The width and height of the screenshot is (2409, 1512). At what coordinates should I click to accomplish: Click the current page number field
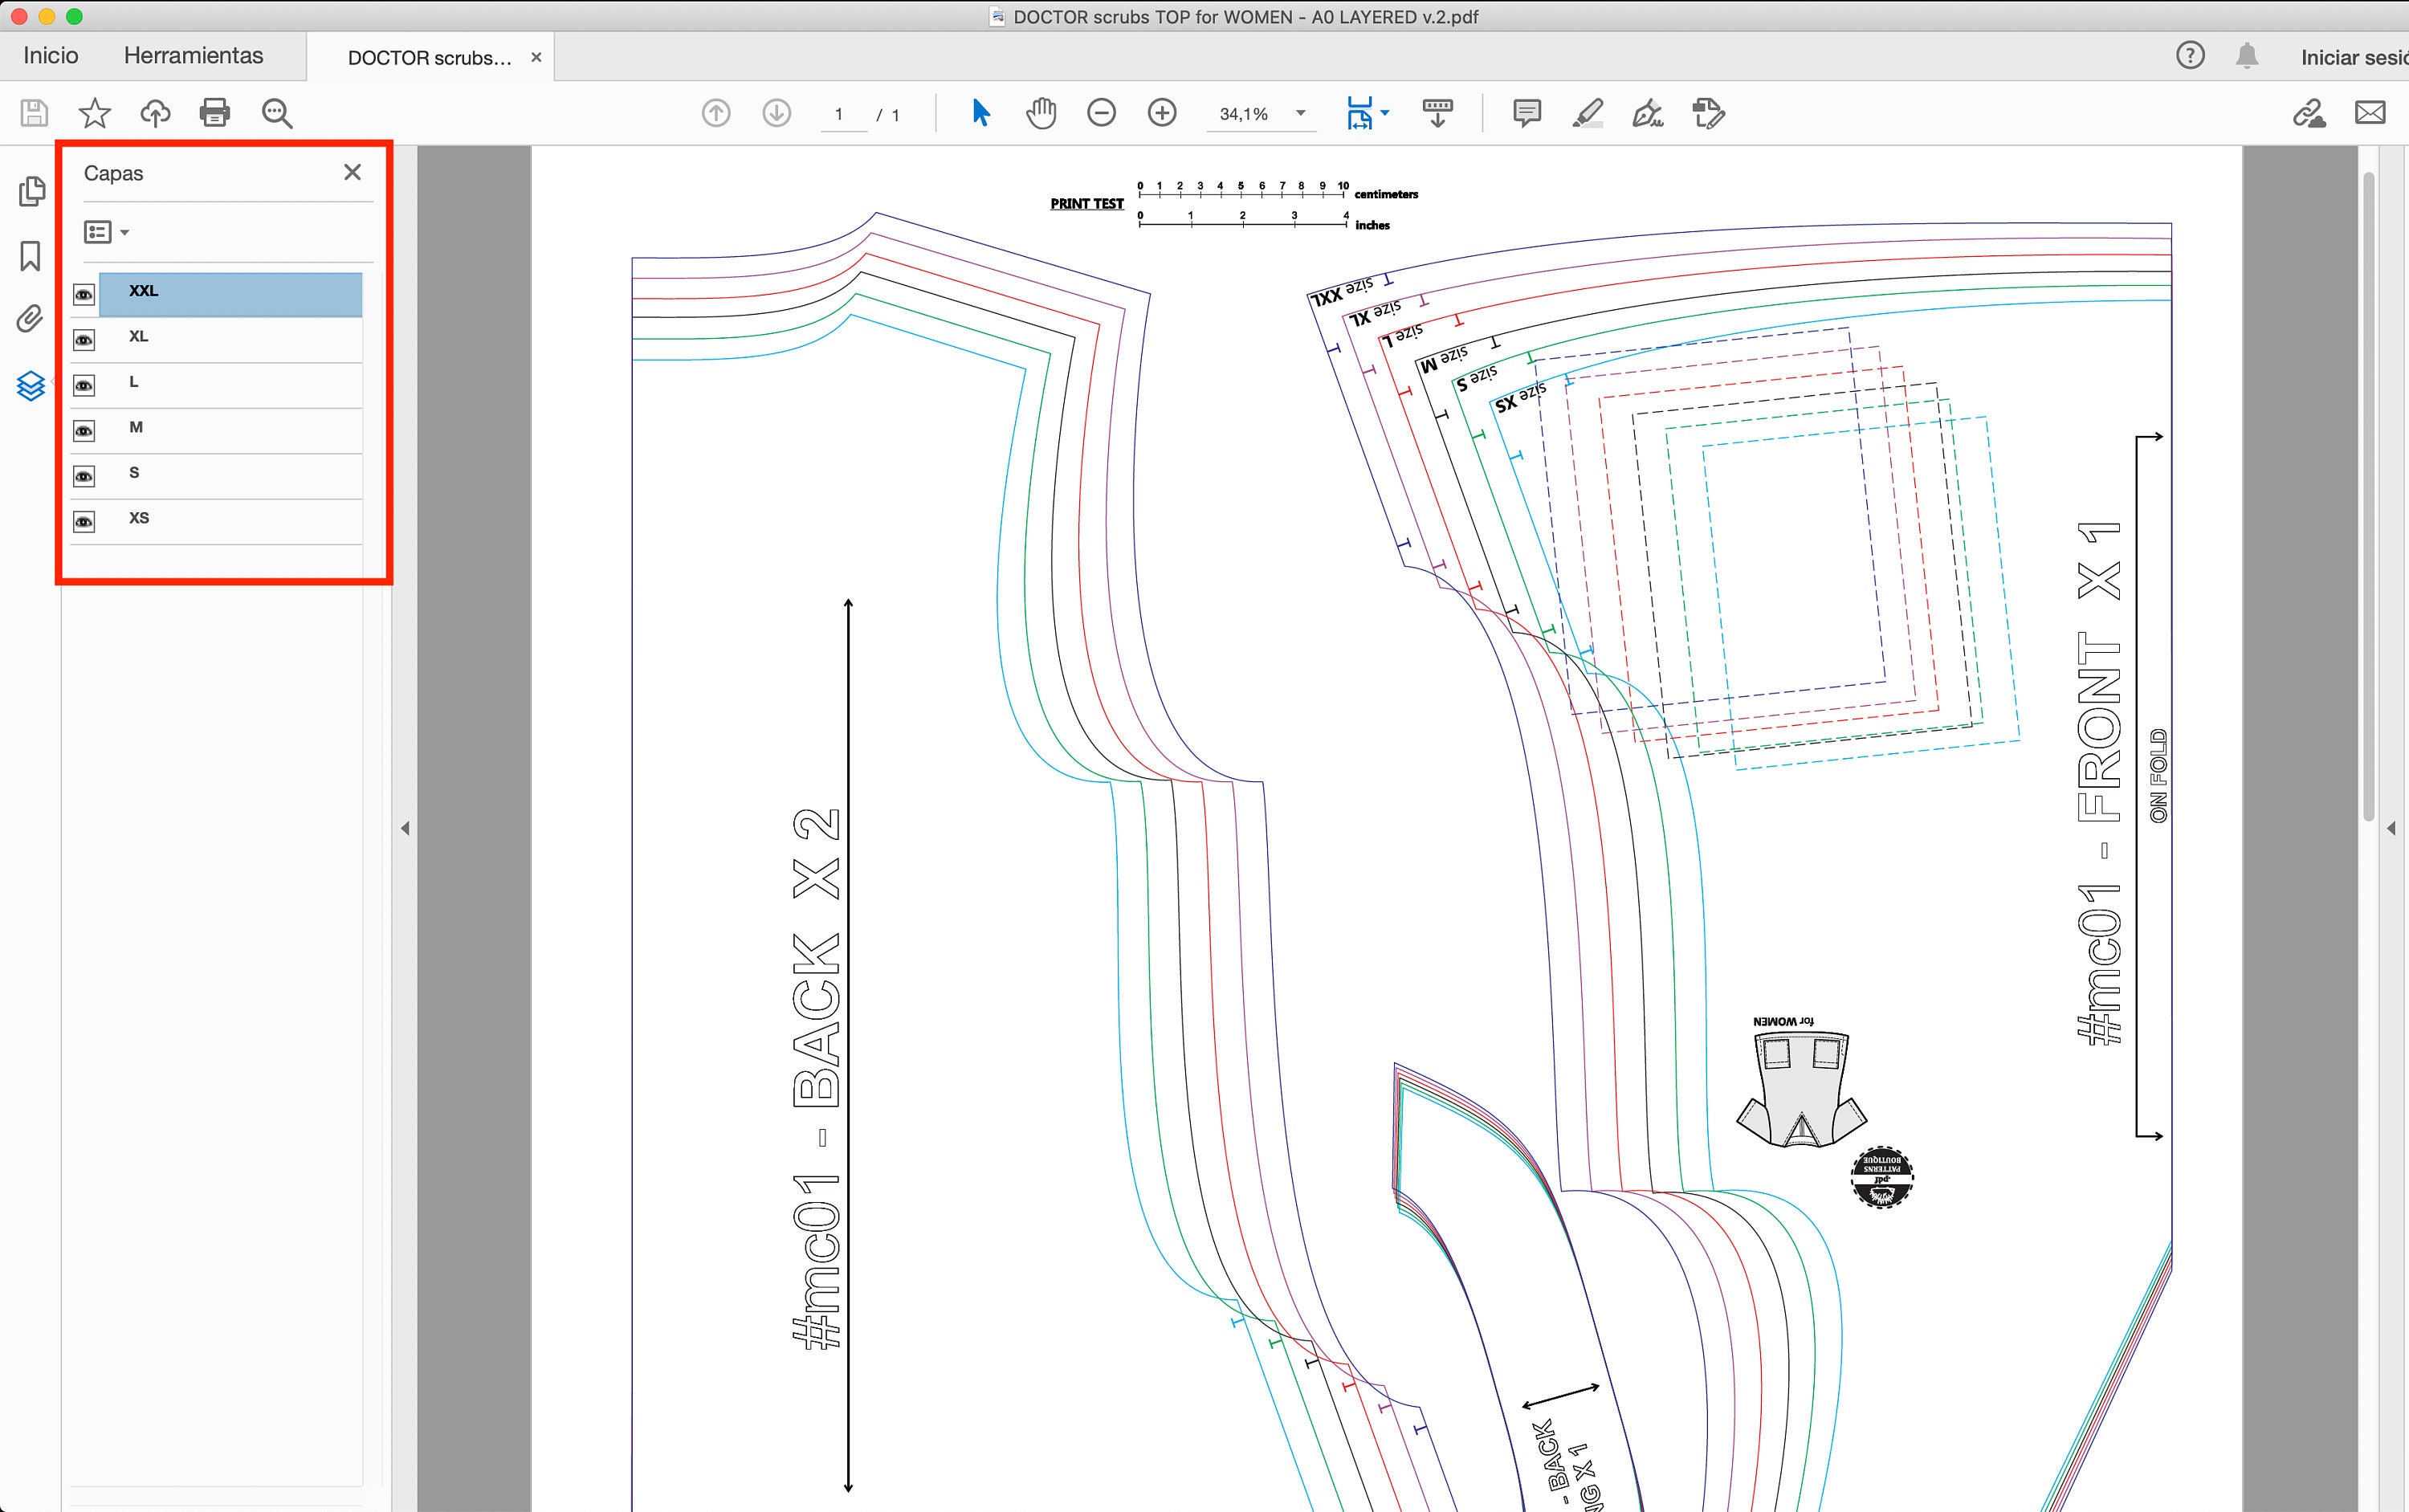pyautogui.click(x=843, y=114)
